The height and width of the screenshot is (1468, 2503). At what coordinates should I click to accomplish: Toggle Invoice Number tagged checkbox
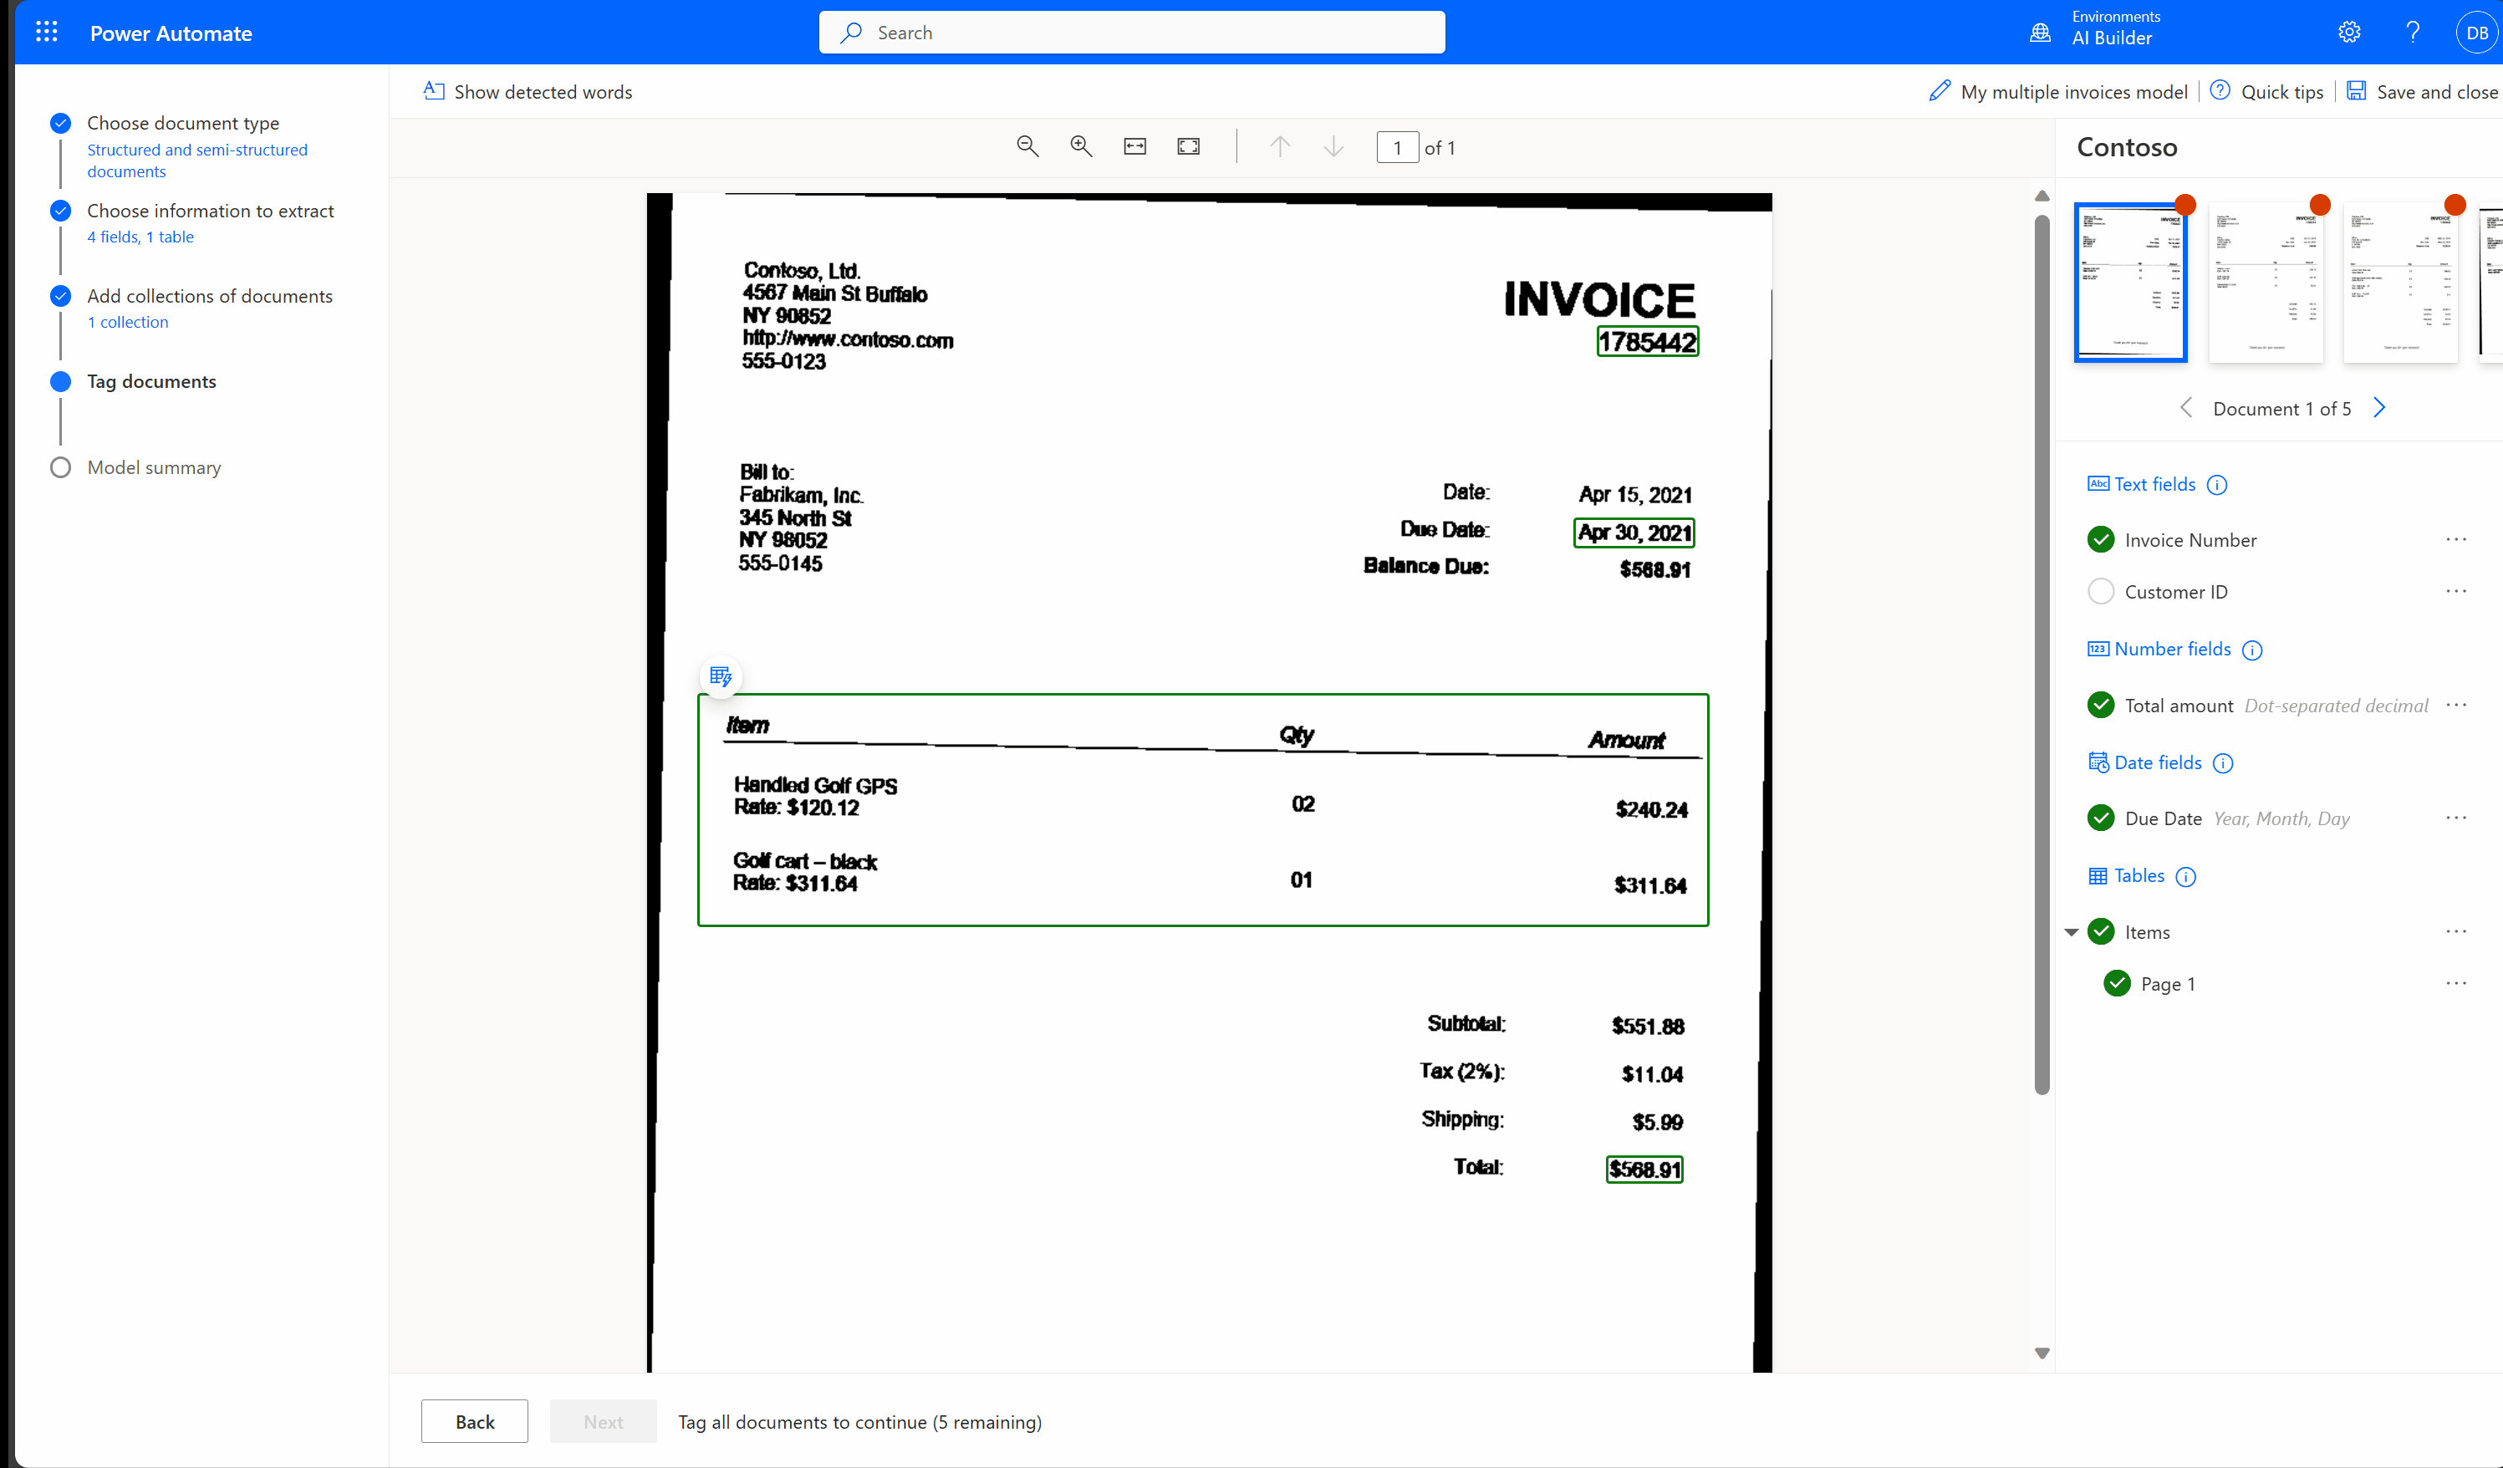point(2103,538)
